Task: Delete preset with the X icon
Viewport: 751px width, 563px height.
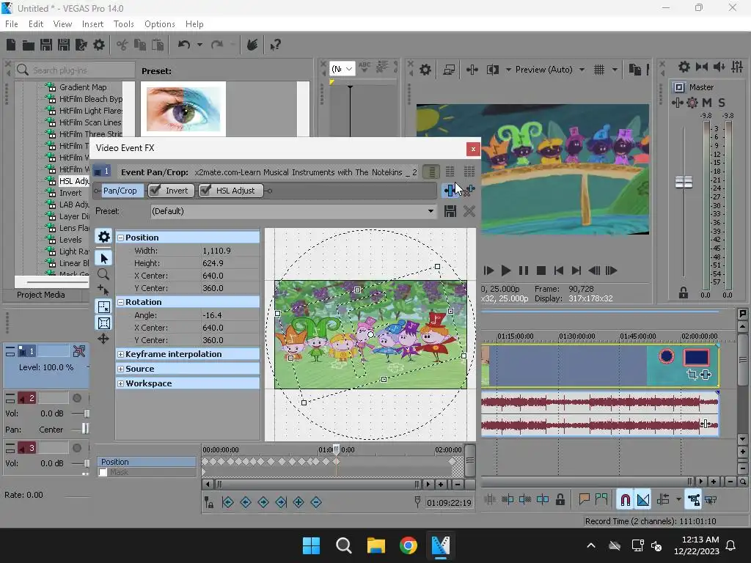Action: tap(469, 211)
